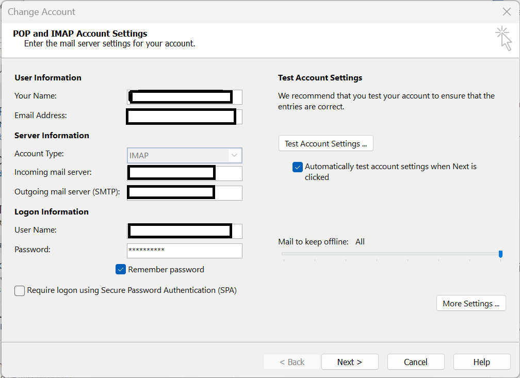The width and height of the screenshot is (520, 378).
Task: Click the Mail to keep offline slider handle
Action: pos(500,254)
